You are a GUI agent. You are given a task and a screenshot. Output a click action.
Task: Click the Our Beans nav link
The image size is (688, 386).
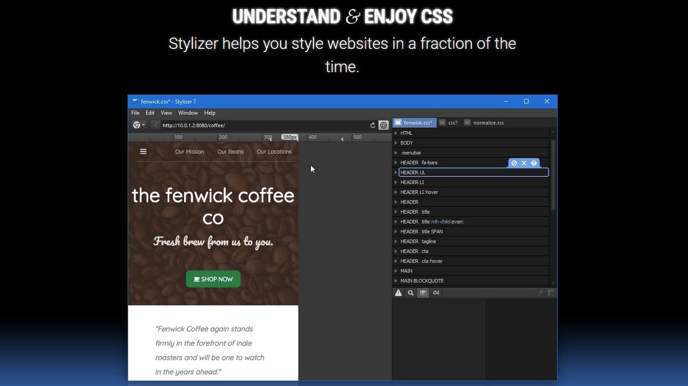click(230, 152)
